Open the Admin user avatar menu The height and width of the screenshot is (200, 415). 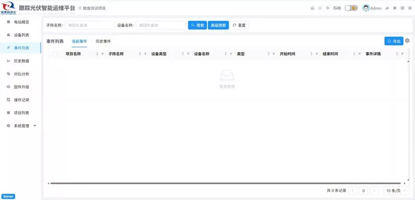(372, 8)
